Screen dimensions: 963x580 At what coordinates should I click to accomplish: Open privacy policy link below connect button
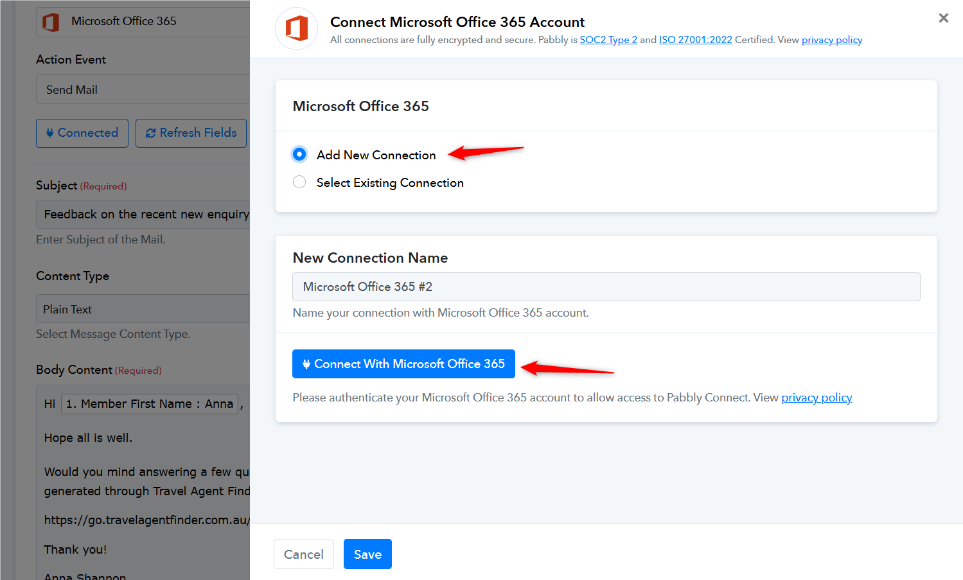817,398
